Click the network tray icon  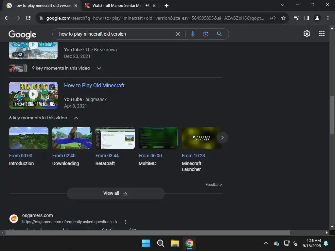pos(287,243)
